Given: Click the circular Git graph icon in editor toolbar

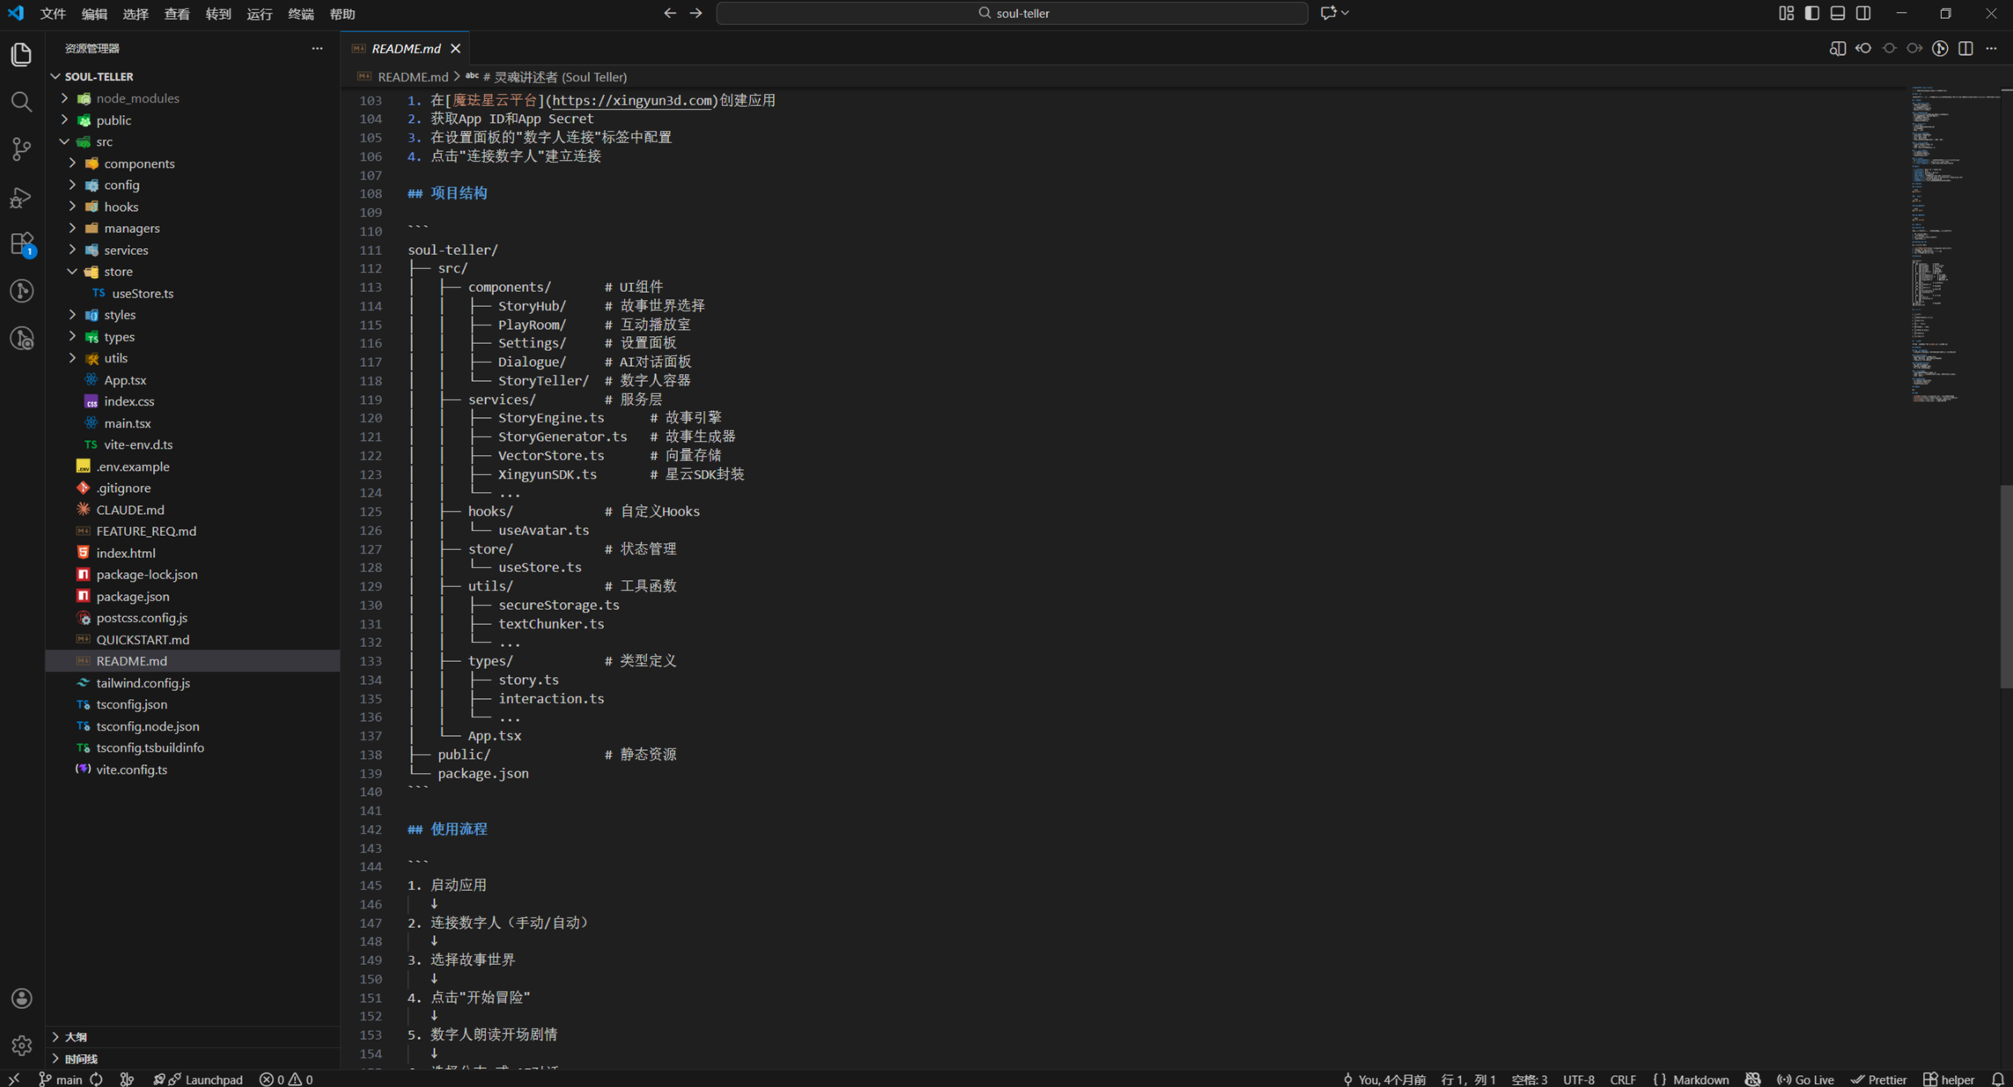Looking at the screenshot, I should (x=1940, y=48).
